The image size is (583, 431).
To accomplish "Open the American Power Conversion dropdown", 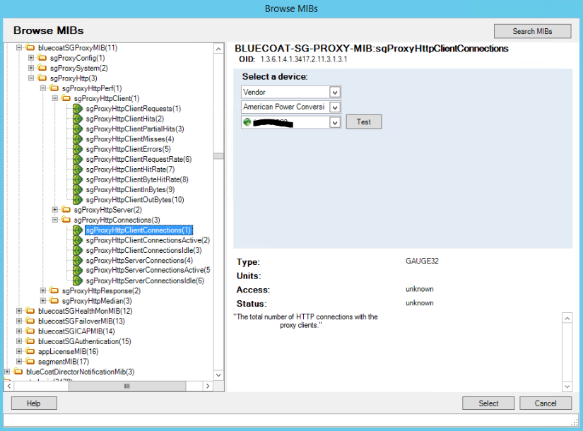I will [x=335, y=107].
